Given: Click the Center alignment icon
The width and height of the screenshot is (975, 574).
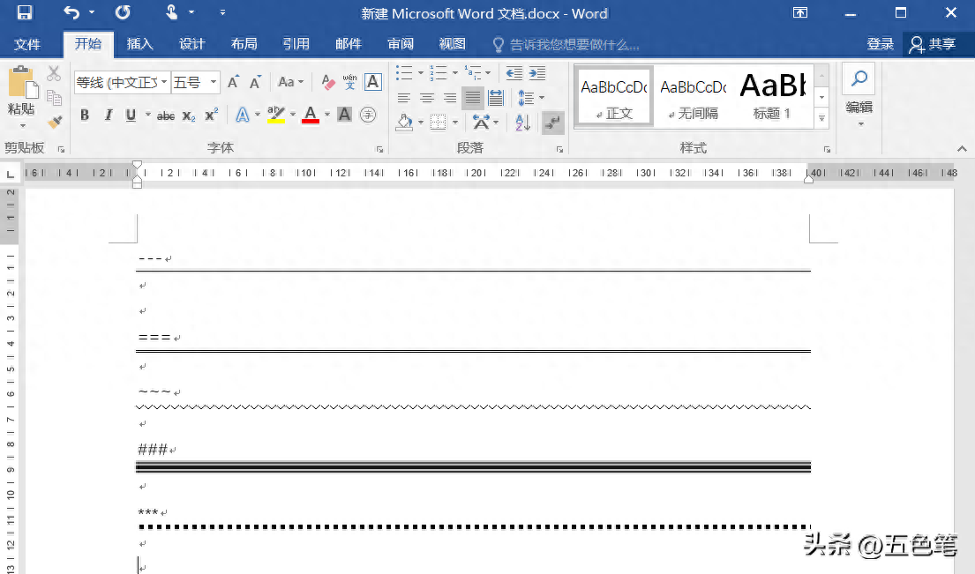Looking at the screenshot, I should (x=426, y=98).
